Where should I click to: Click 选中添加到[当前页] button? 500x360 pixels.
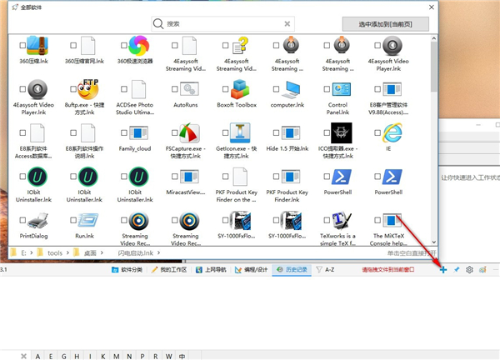pos(386,24)
